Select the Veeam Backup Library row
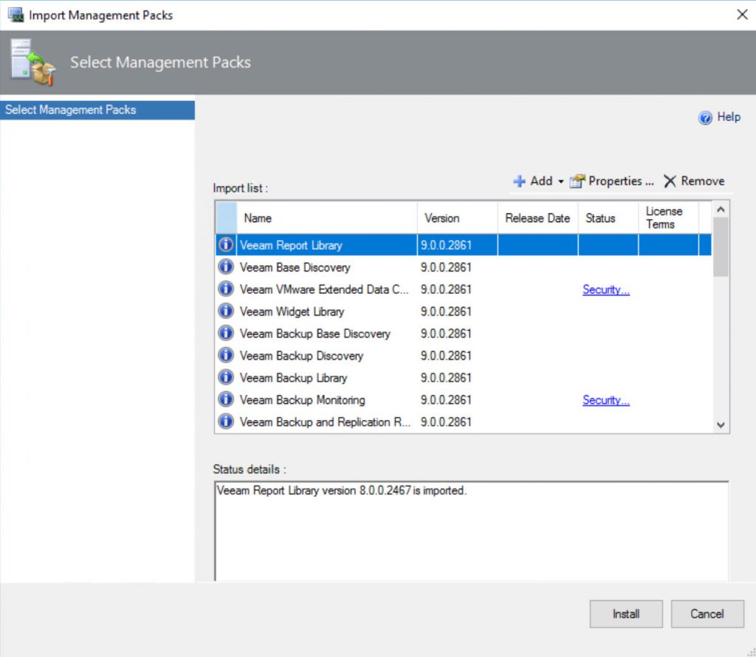Screen dimensions: 756x657 (x=464, y=377)
